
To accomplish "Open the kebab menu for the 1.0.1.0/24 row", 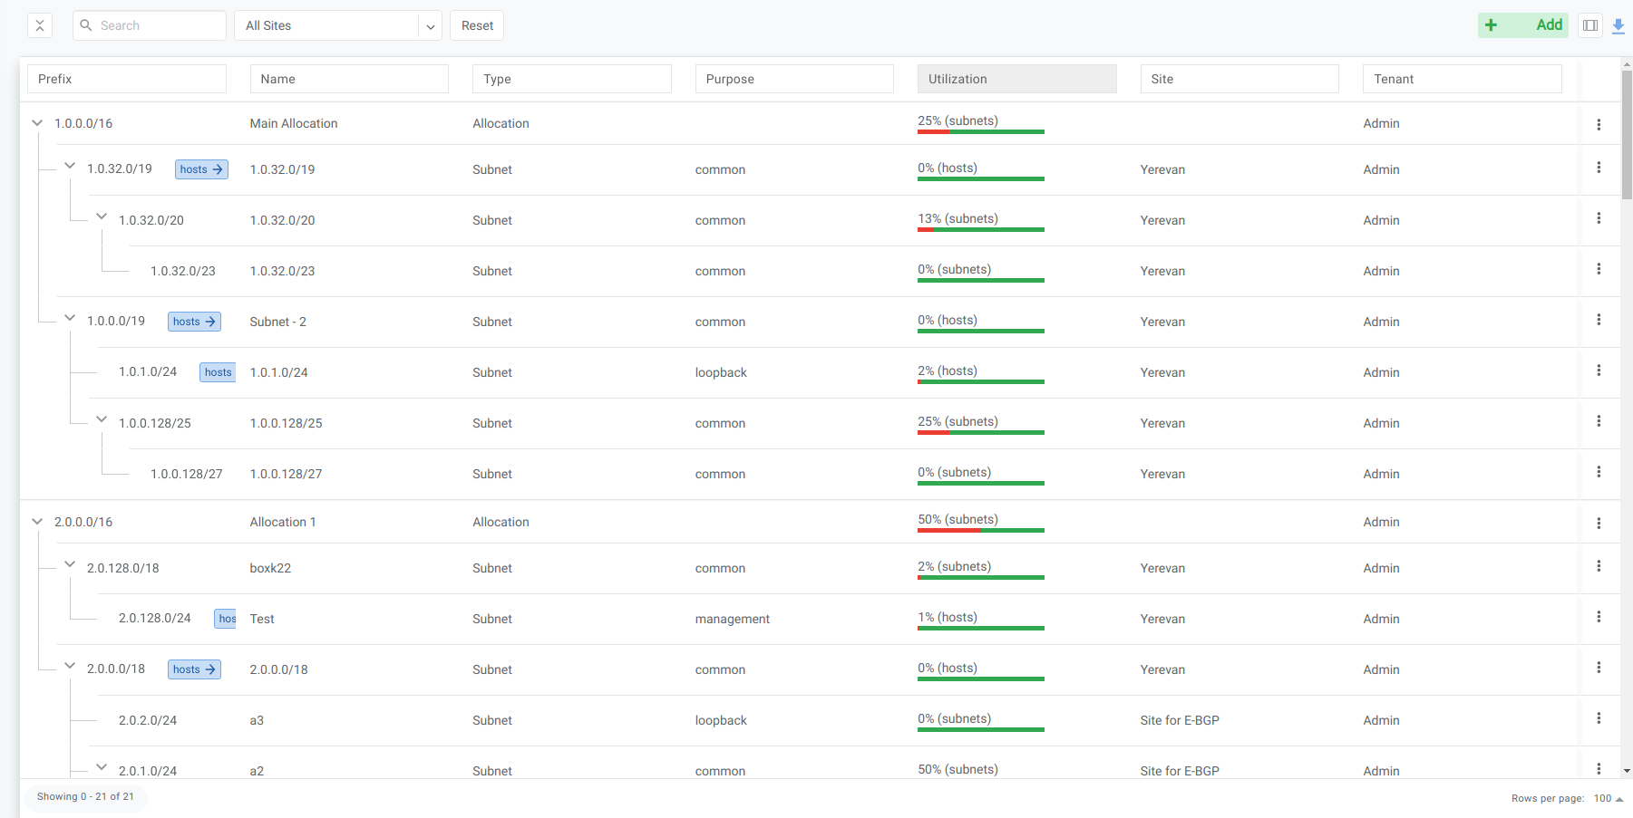I will [x=1599, y=371].
